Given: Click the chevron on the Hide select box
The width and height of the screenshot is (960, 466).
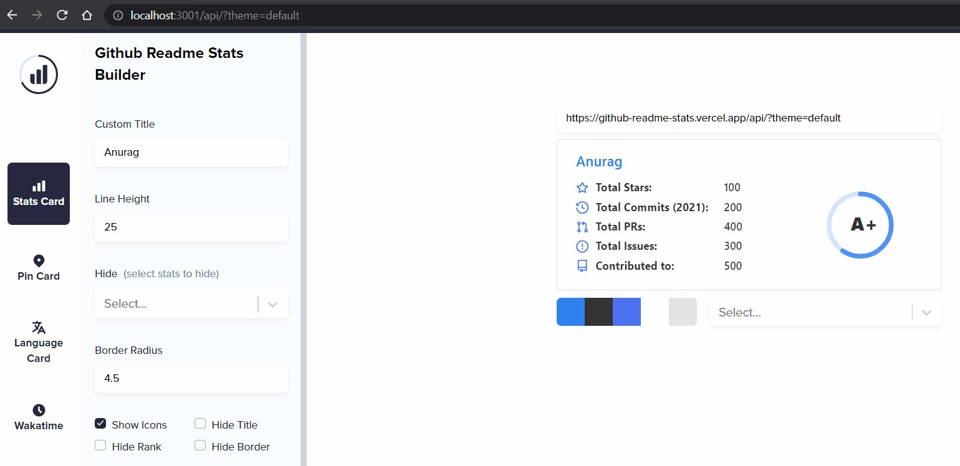Looking at the screenshot, I should 272,303.
